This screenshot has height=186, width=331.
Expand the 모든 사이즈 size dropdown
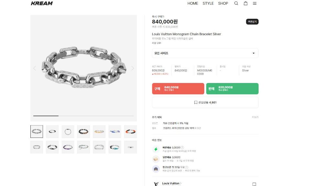pyautogui.click(x=205, y=53)
